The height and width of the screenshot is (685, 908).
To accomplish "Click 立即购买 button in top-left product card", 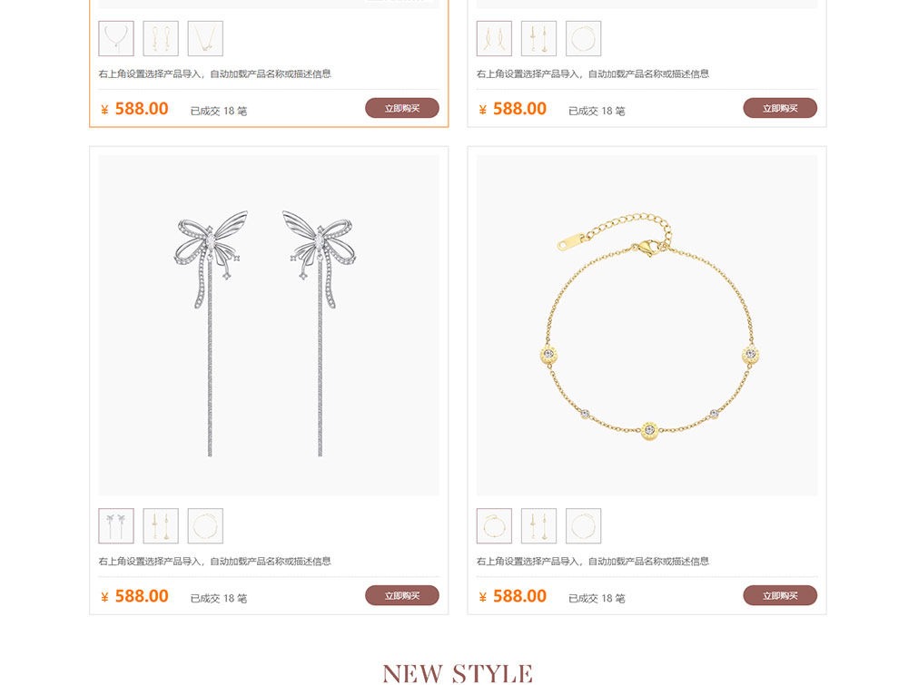I will [x=402, y=108].
